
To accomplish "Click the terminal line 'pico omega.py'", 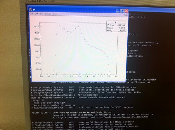I will 48,103.
